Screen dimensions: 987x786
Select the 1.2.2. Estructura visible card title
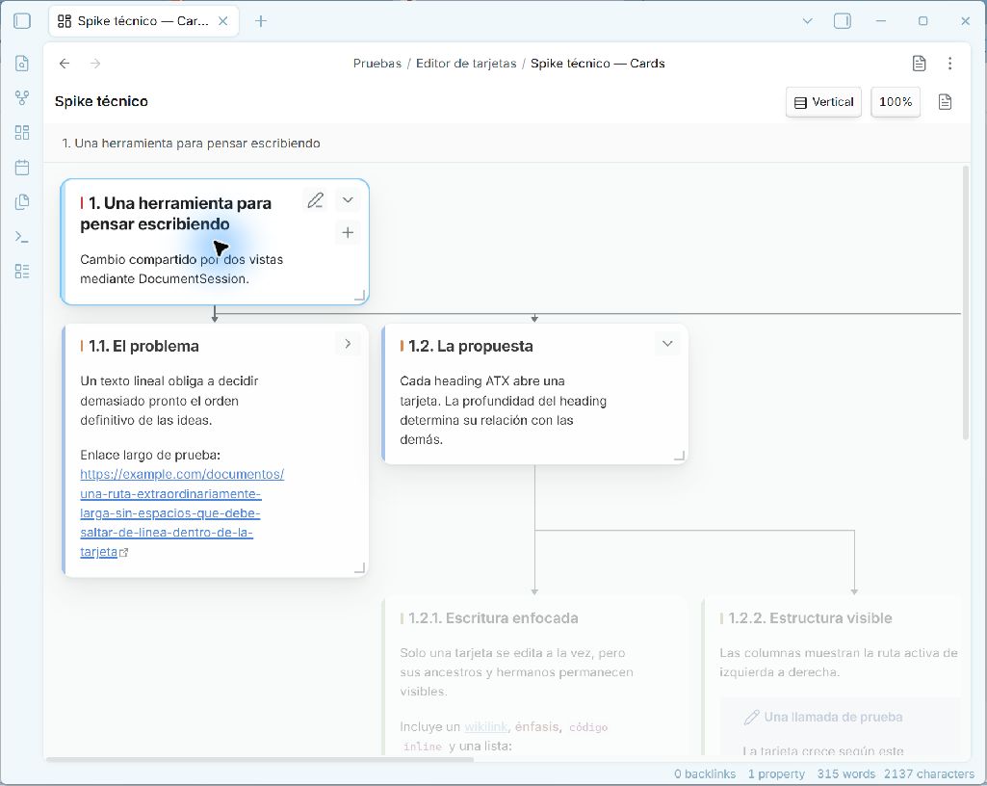pyautogui.click(x=810, y=617)
